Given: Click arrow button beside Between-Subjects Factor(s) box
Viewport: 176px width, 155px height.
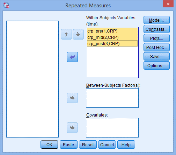Looking at the screenshot, I should [72, 98].
